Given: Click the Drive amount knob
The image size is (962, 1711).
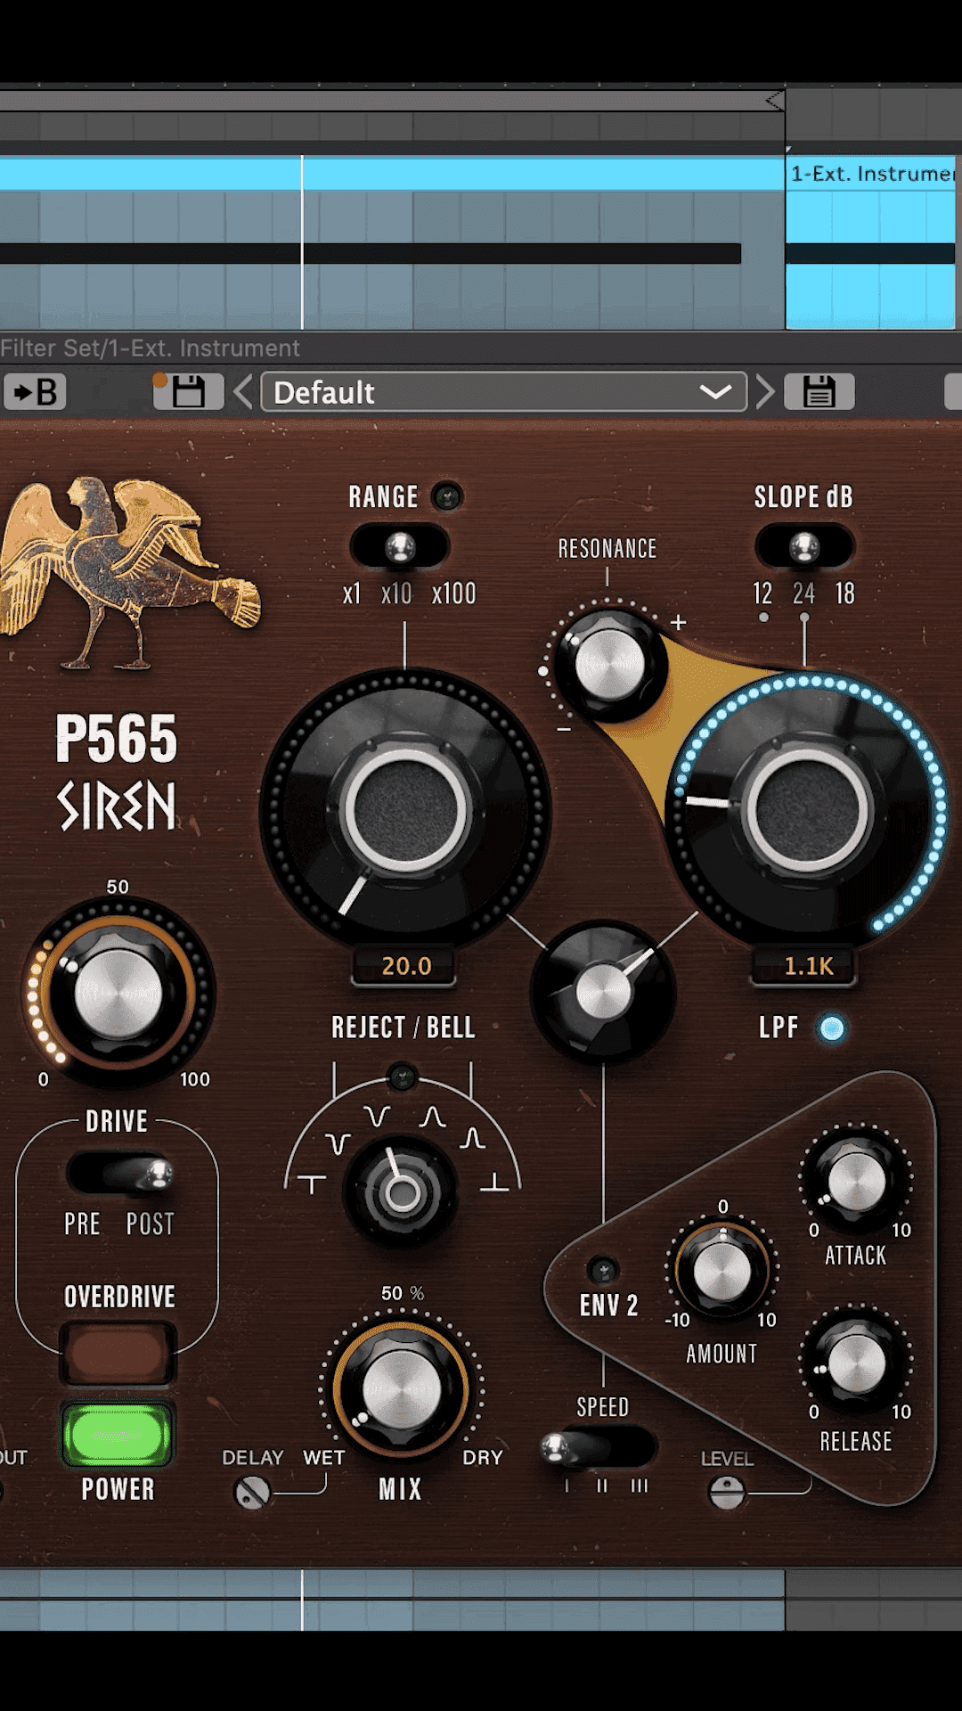Looking at the screenshot, I should tap(118, 993).
